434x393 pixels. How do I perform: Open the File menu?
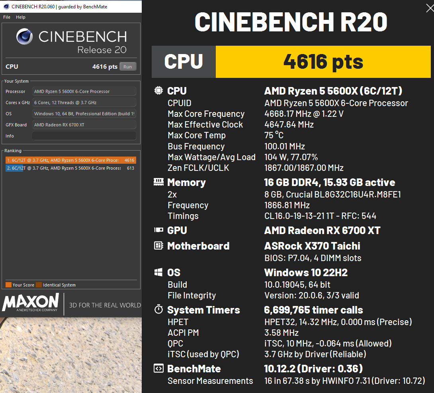pos(7,17)
